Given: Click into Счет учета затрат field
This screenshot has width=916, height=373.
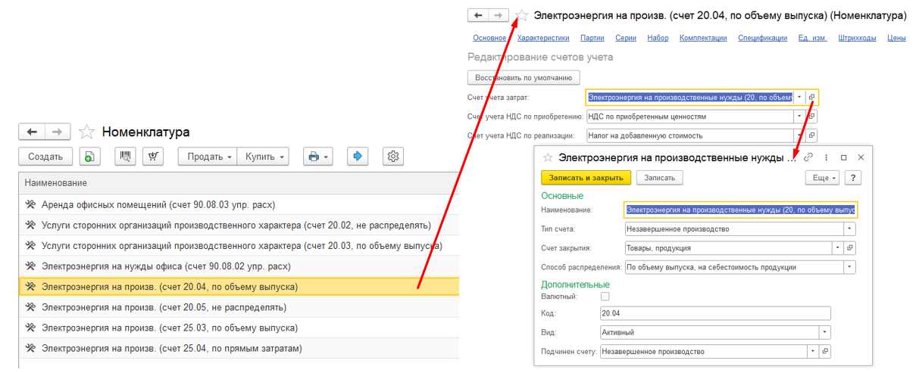Looking at the screenshot, I should coord(689,97).
